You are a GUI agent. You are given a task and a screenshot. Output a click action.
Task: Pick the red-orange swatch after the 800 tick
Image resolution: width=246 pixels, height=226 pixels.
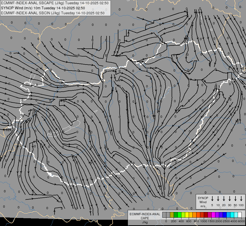click(198, 215)
